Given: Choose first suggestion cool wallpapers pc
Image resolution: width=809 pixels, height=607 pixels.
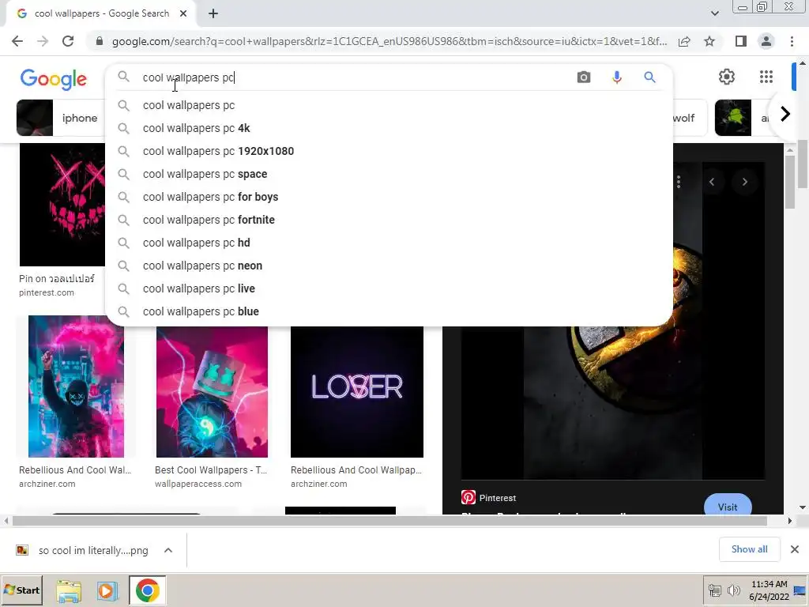Looking at the screenshot, I should tap(389, 105).
